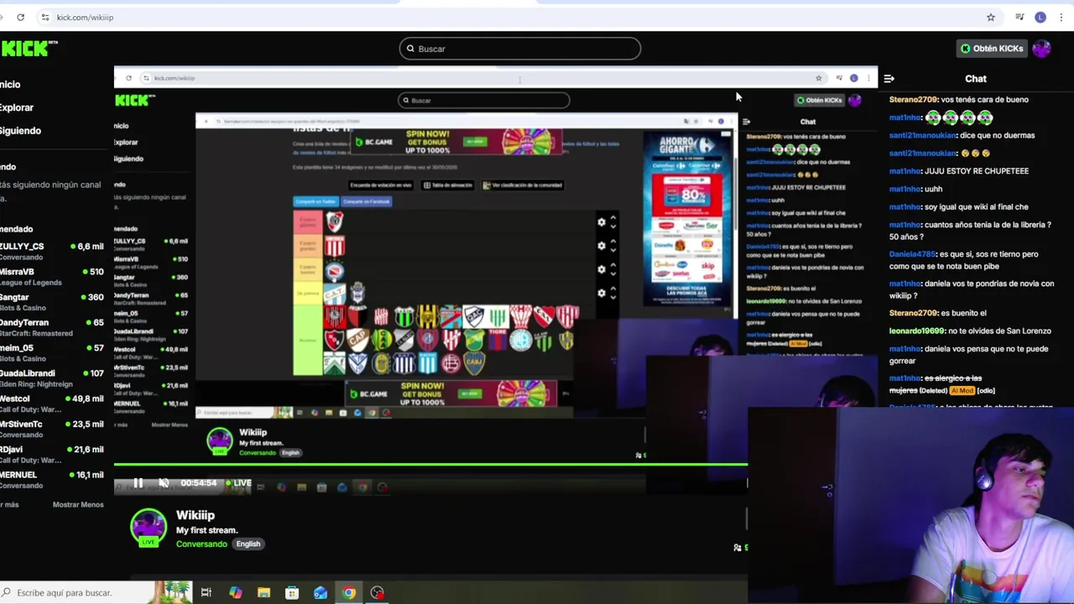
Task: Jump to LIVE in the player
Action: coord(238,483)
